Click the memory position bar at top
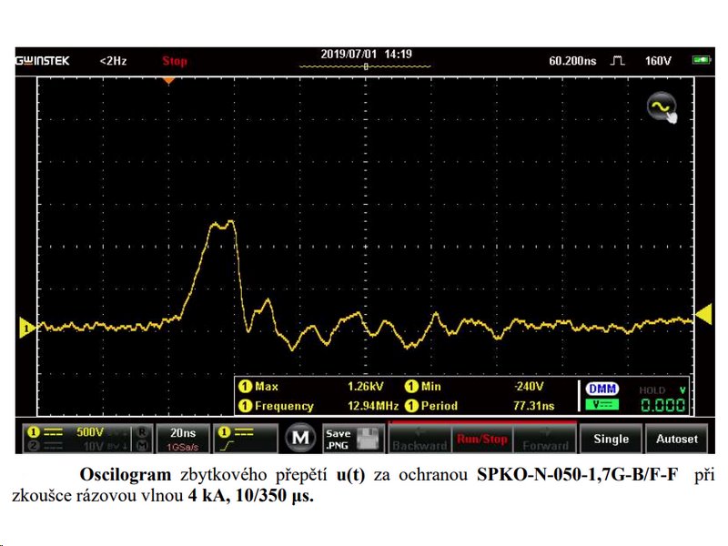 [x=366, y=66]
